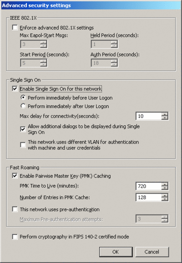Select Perform immediately before User Logon
The height and width of the screenshot is (263, 182).
(x=23, y=98)
